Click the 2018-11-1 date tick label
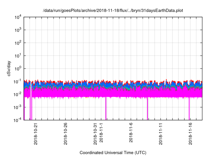This screenshot has width=223, height=156. [101, 133]
